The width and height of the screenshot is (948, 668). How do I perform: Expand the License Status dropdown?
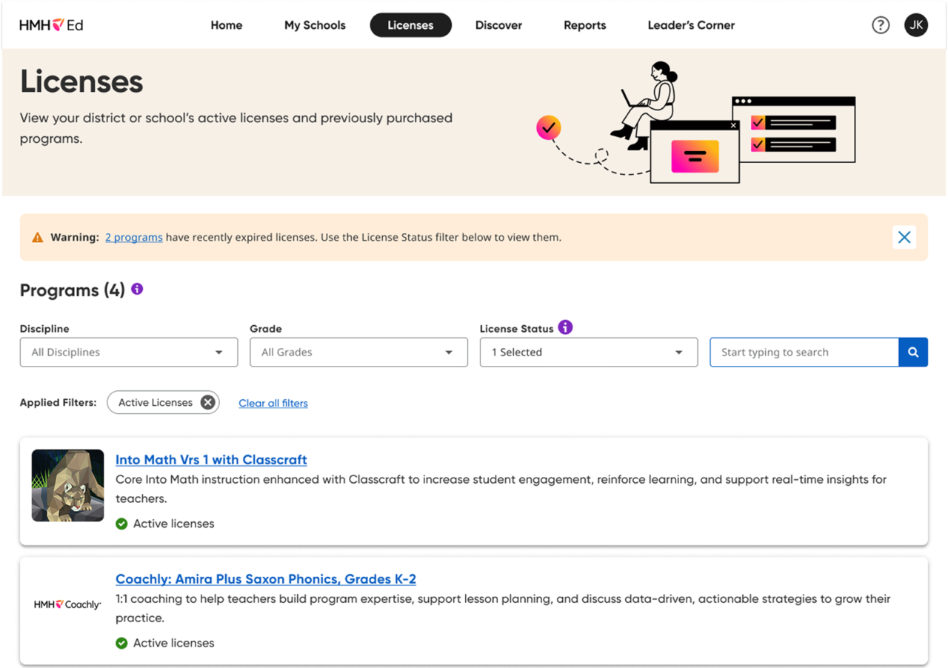click(x=589, y=353)
